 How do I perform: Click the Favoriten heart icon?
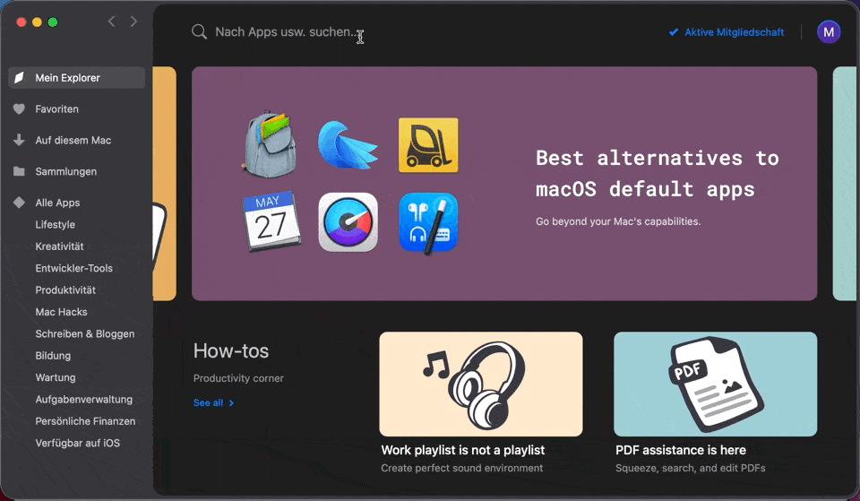[x=19, y=109]
